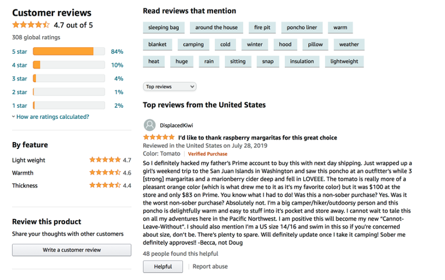Select the 4 star rating bar
The image size is (445, 280).
69,65
